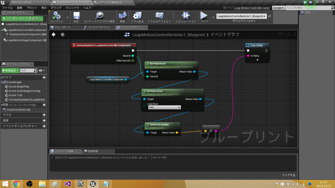Open the Leap Bone Palm dropdown
This screenshot has height=188, width=335.
pyautogui.click(x=164, y=107)
